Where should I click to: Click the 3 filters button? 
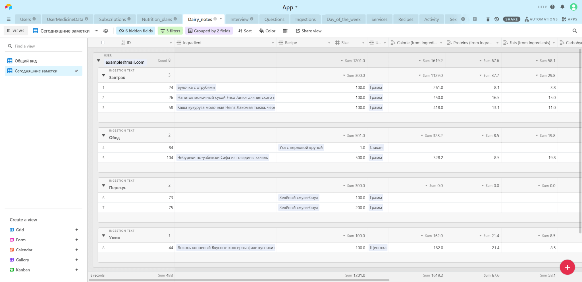pos(170,31)
